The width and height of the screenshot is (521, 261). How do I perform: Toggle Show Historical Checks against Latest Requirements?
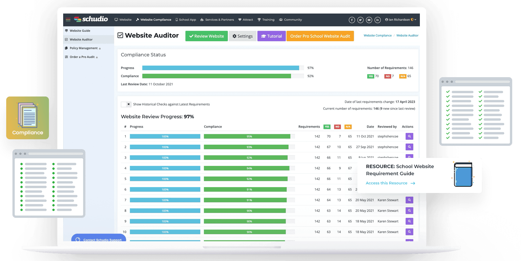tap(126, 104)
